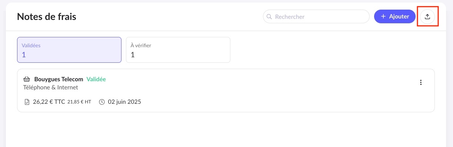Click the plus icon in the Ajouter button
The height and width of the screenshot is (147, 453).
coord(383,17)
